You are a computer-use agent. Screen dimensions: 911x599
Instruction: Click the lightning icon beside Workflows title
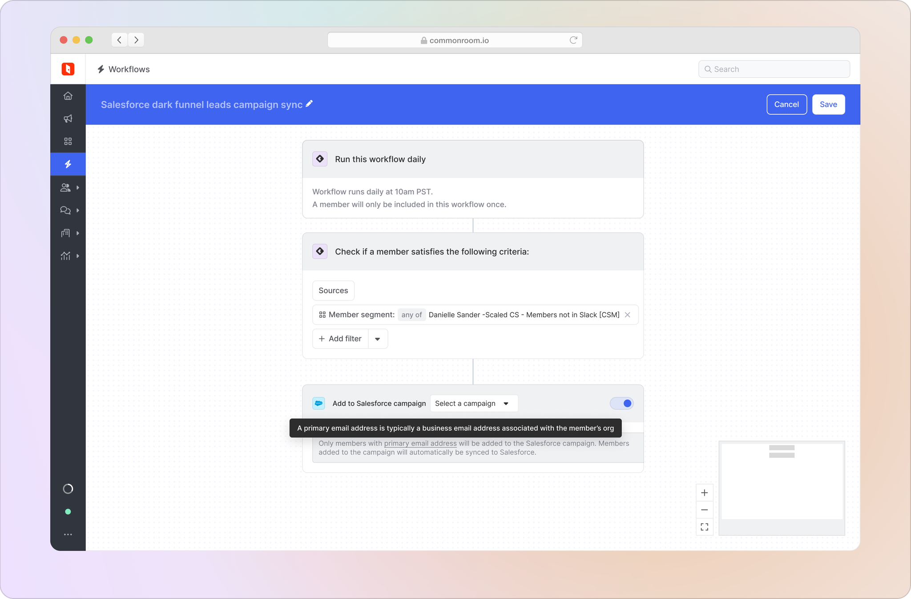101,69
